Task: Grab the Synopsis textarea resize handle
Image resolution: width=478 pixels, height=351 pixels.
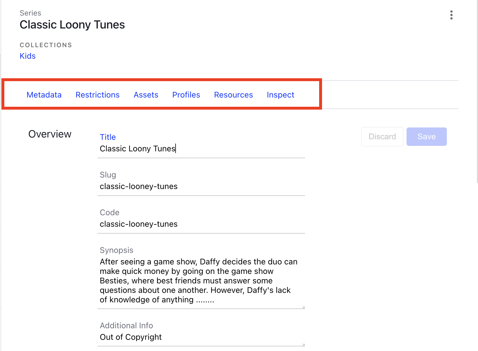Action: (303, 307)
